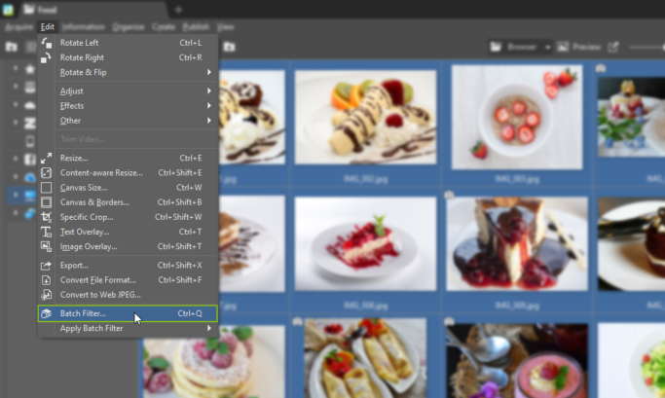Open the Rotate & Flip submenu
Image resolution: width=665 pixels, height=398 pixels.
[128, 72]
